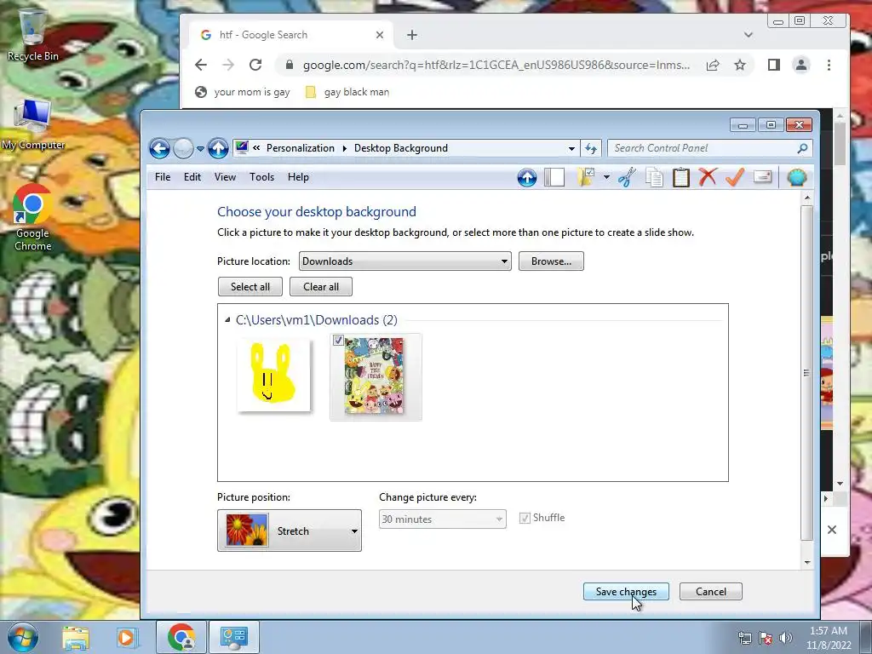Click Save changes
This screenshot has width=872, height=654.
pyautogui.click(x=626, y=592)
